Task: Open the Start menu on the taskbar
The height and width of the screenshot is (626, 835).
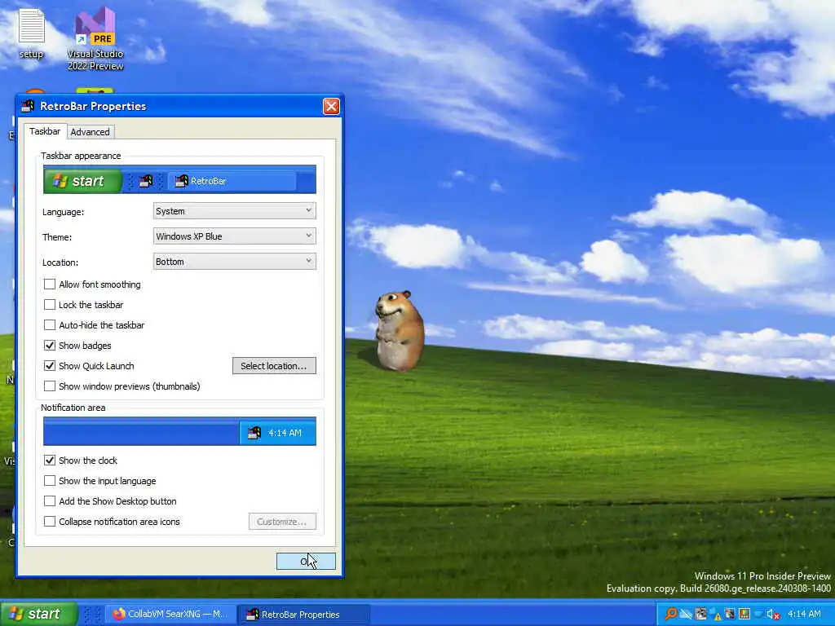Action: coord(38,614)
